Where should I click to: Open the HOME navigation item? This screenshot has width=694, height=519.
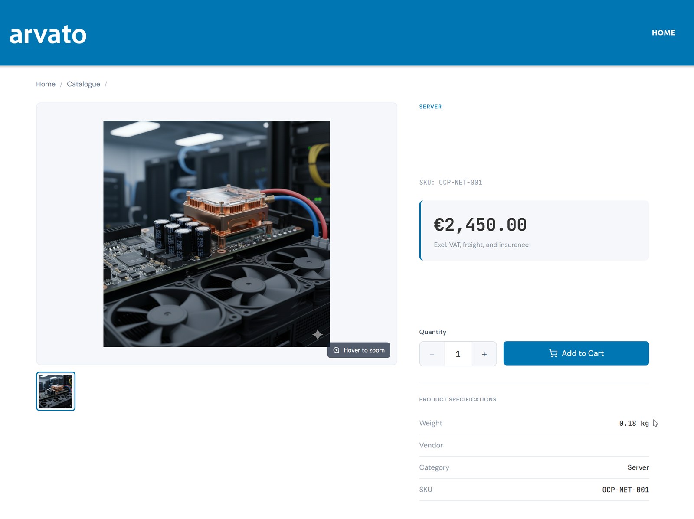(663, 33)
